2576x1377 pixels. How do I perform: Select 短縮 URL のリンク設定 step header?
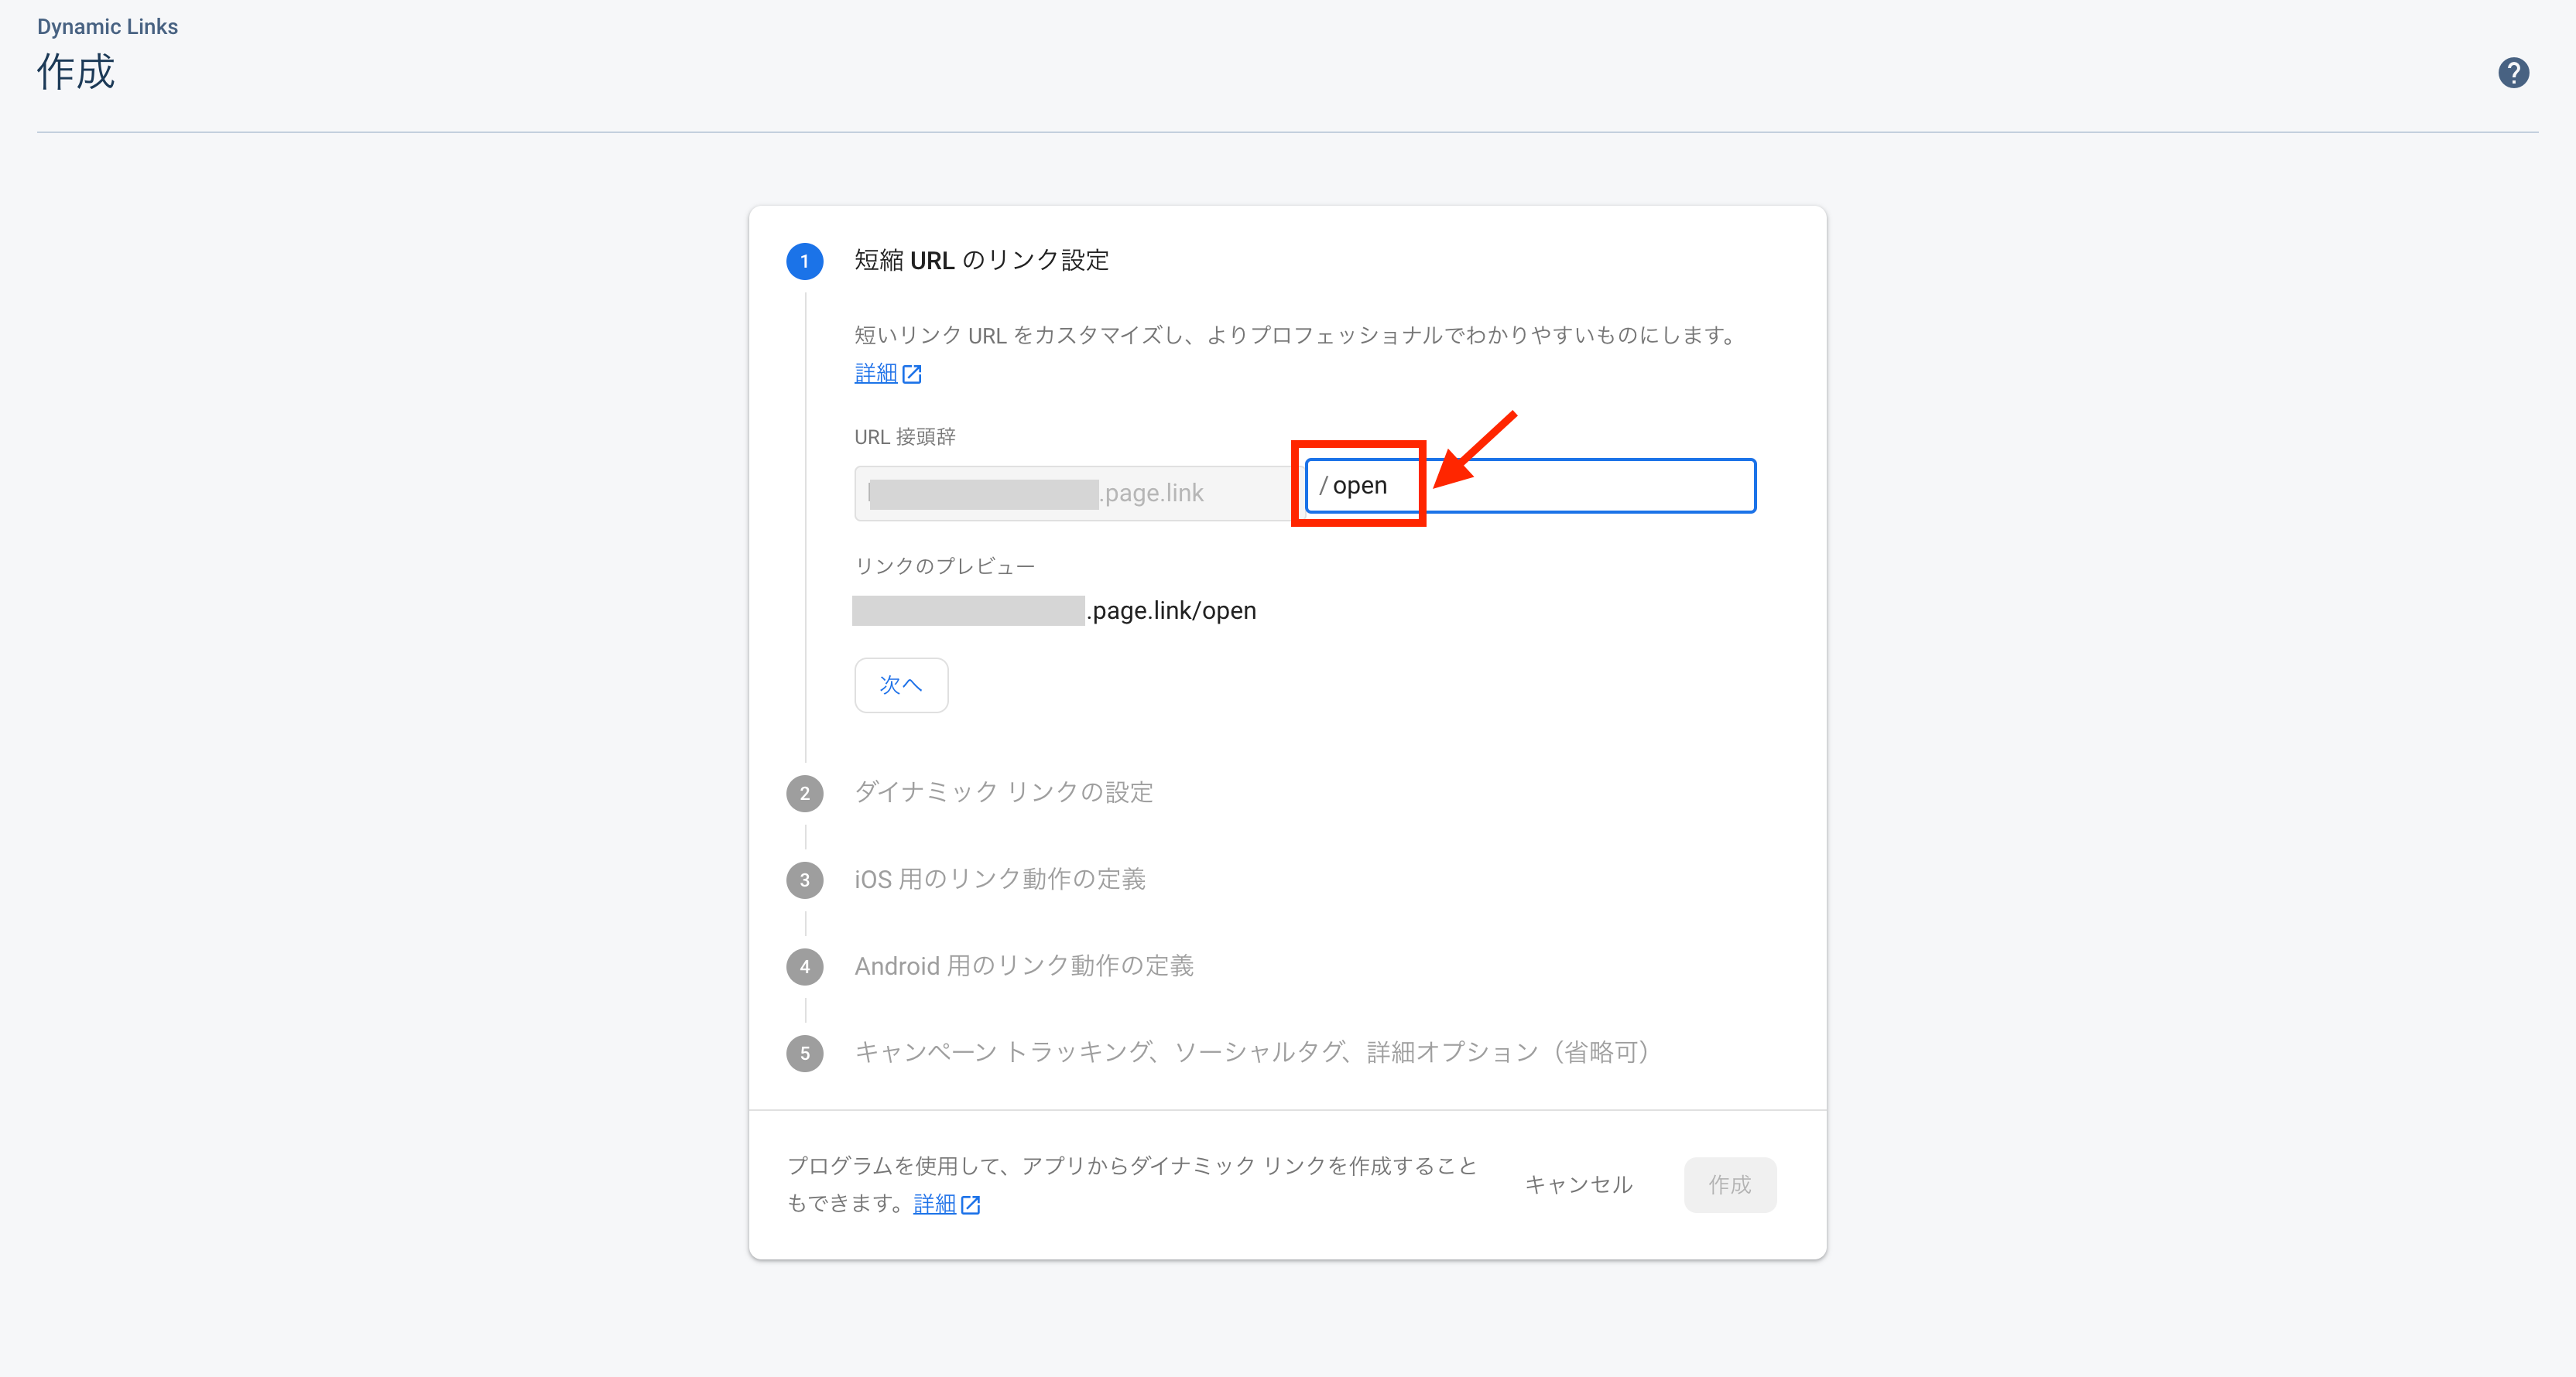[x=981, y=261]
